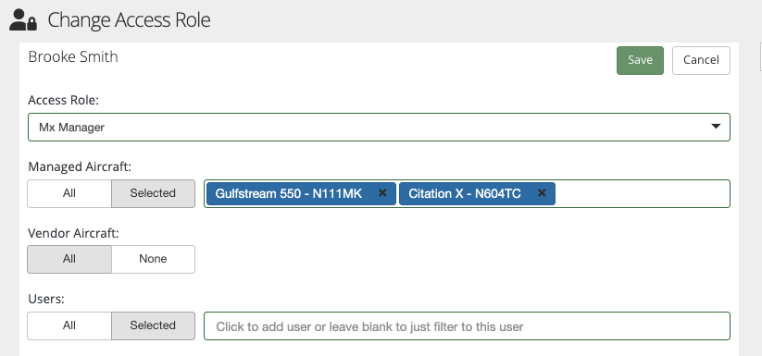Set Vendor Aircraft to None
This screenshot has height=356, width=762.
pos(153,259)
